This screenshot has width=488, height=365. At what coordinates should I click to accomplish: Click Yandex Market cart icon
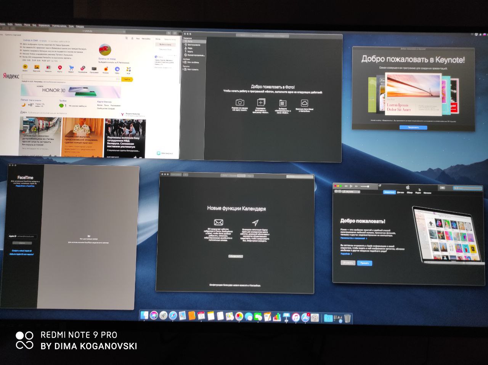[x=71, y=68]
